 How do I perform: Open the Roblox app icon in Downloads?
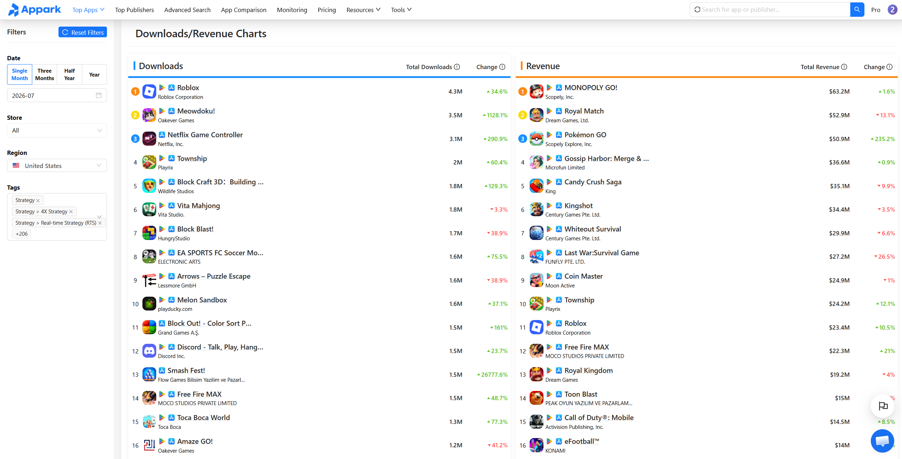click(x=149, y=91)
